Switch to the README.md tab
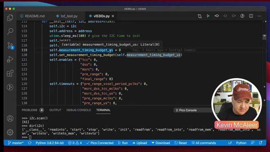Image resolution: width=270 pixels, height=152 pixels. 32,16
